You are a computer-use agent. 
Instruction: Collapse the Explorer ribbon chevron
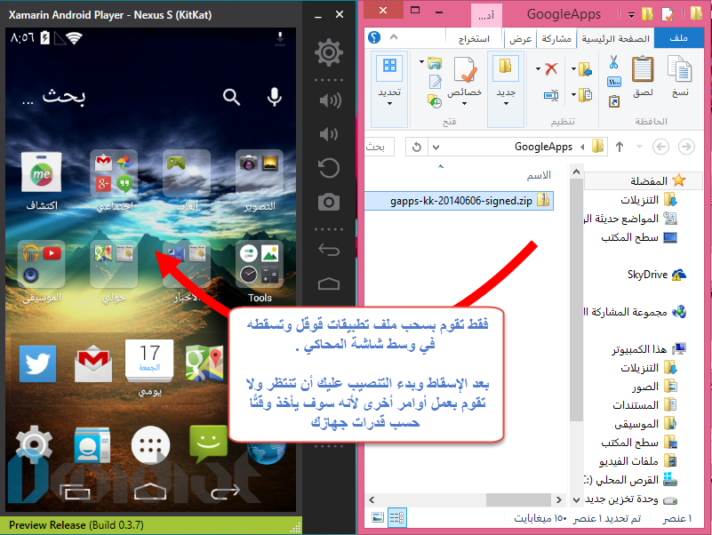(394, 37)
